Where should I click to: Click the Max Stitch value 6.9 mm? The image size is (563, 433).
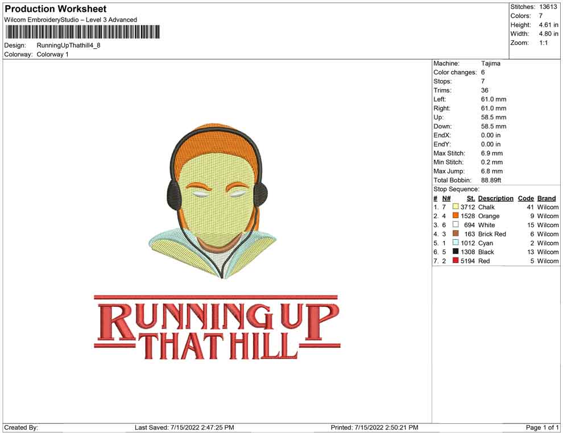pyautogui.click(x=491, y=153)
